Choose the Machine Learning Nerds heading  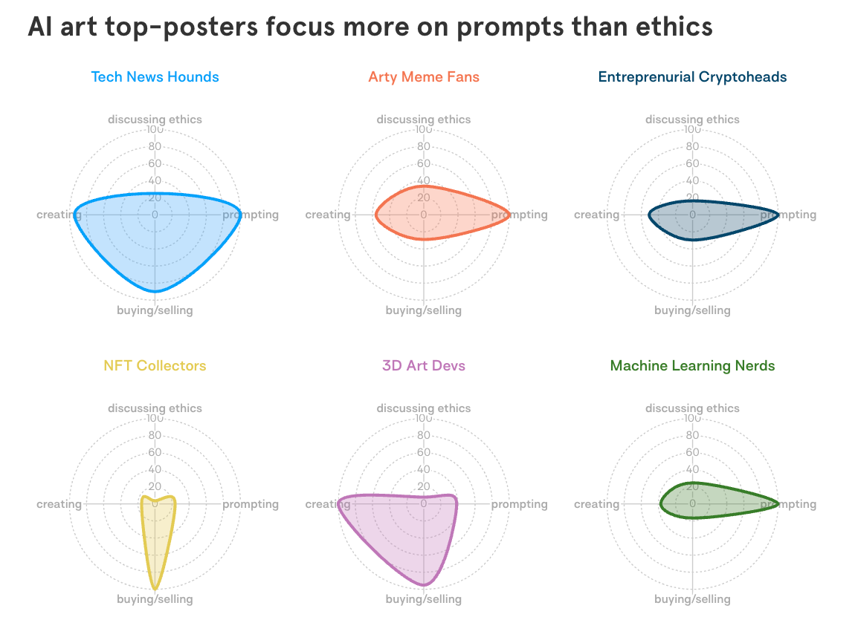pos(692,365)
